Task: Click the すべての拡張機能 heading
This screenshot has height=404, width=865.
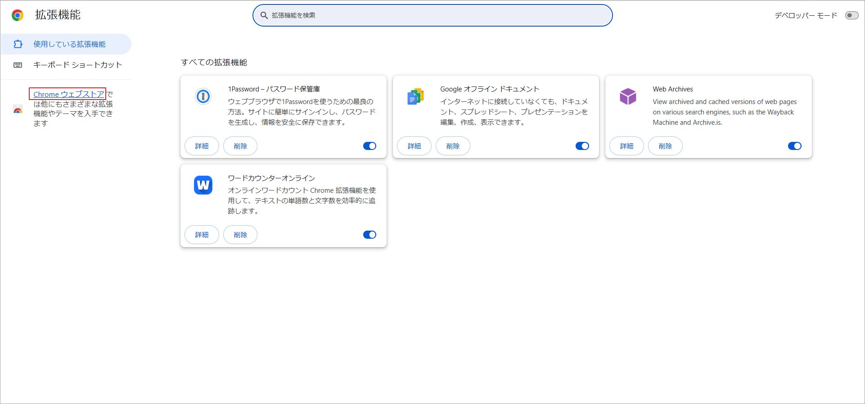Action: point(214,63)
